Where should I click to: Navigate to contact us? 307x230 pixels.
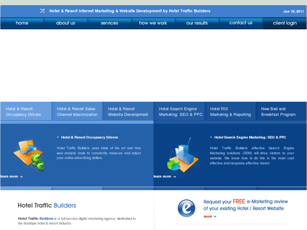click(x=241, y=23)
